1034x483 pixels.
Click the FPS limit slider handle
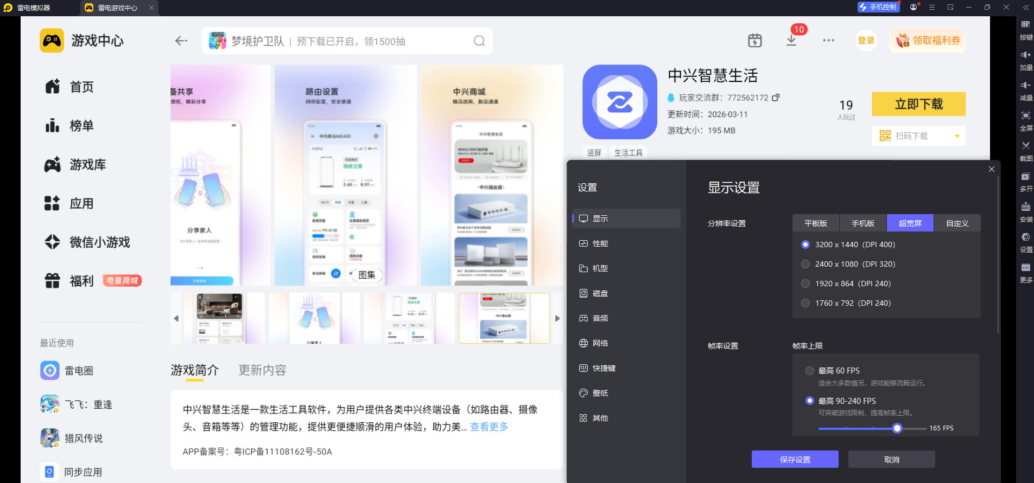(897, 428)
